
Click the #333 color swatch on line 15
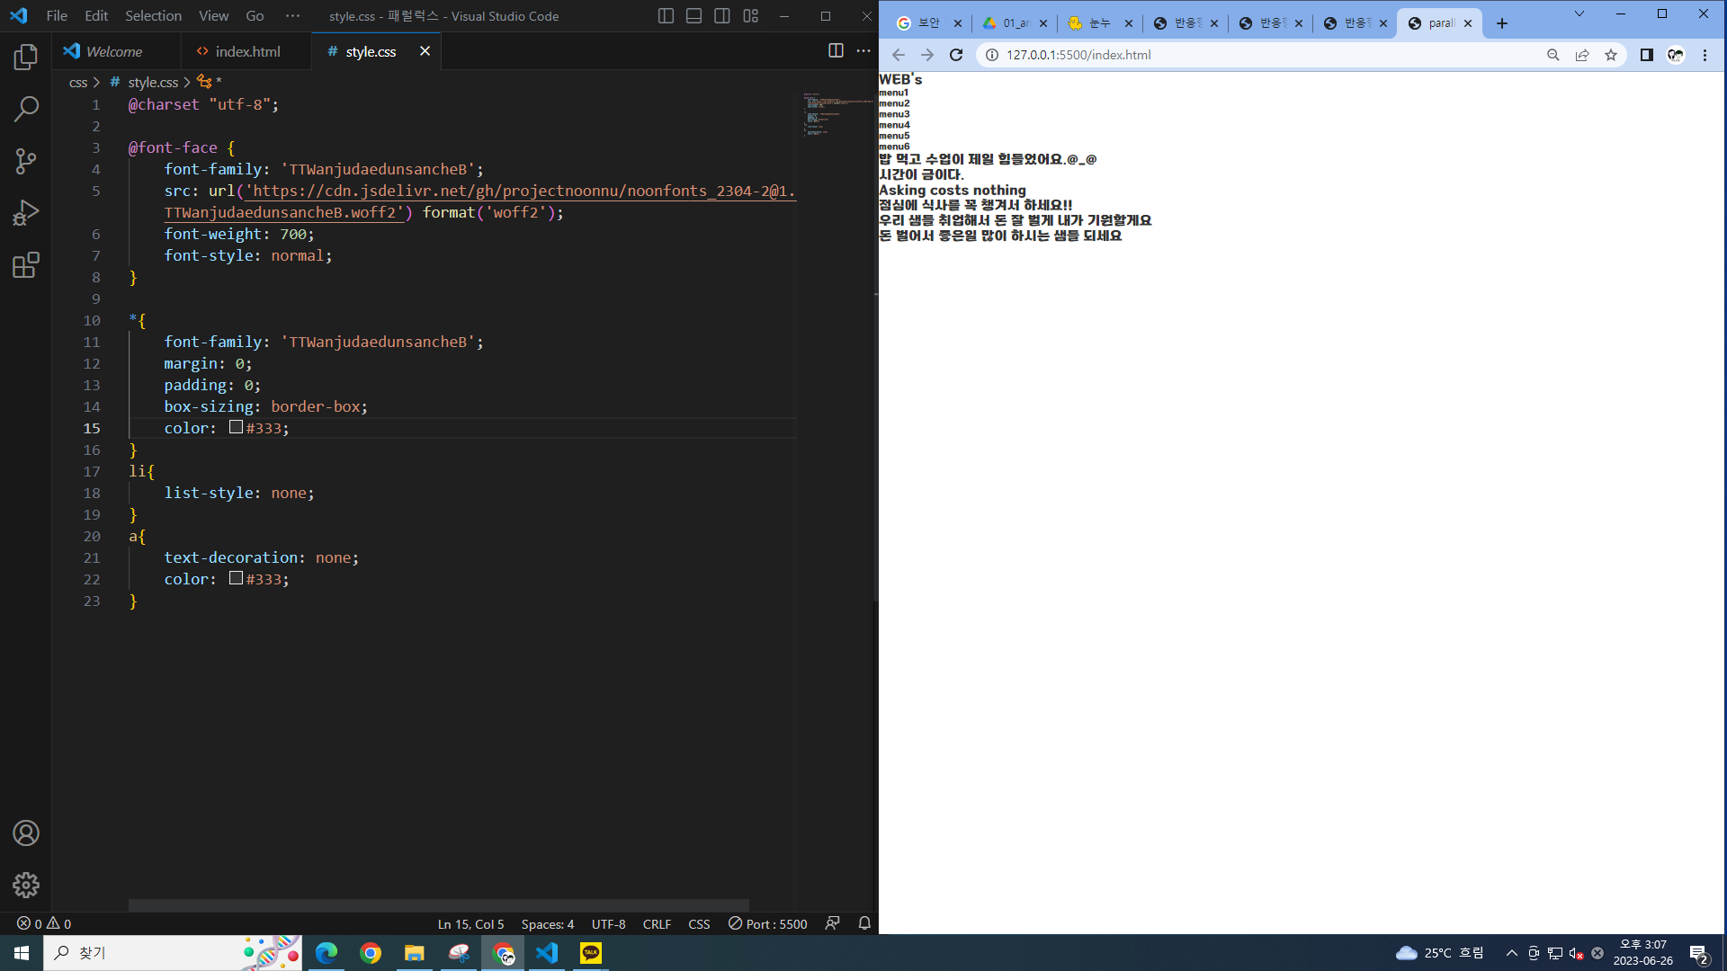click(236, 427)
